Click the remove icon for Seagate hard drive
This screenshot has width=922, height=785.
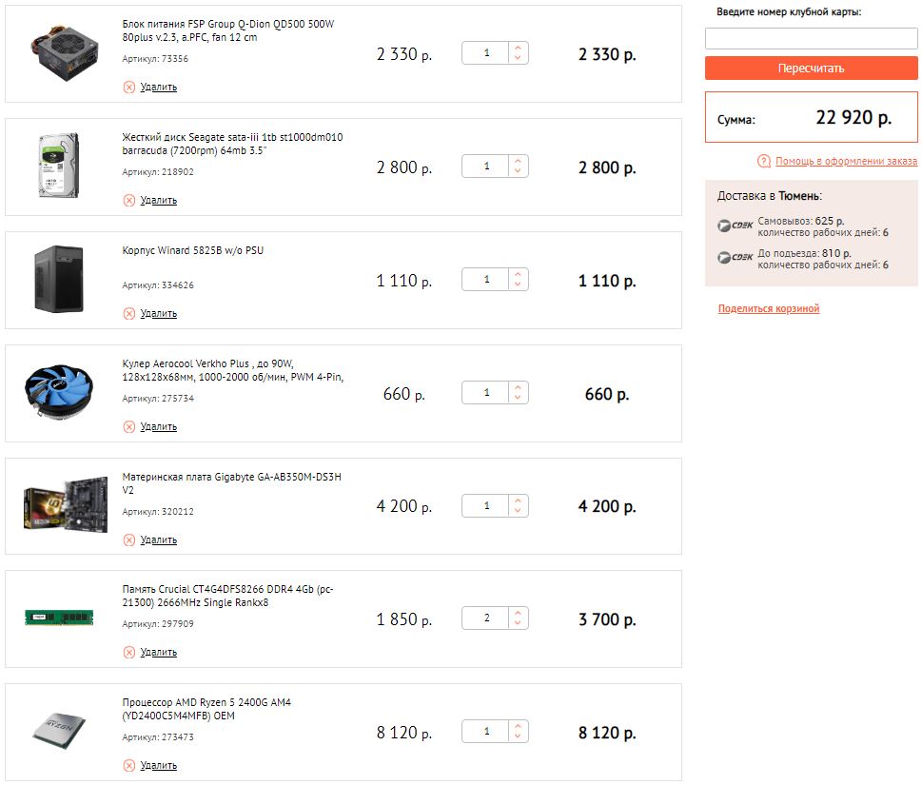pos(128,200)
